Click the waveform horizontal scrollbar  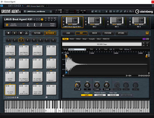click(x=95, y=76)
